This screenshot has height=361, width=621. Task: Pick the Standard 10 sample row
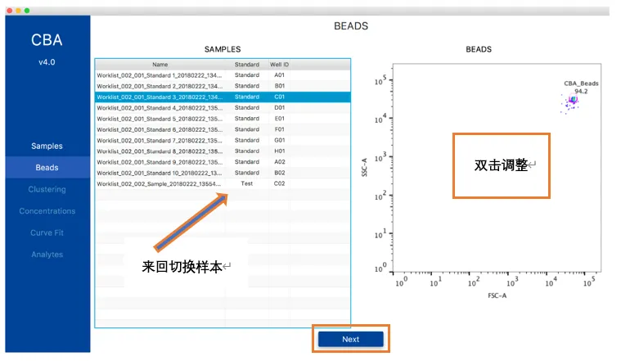click(x=160, y=173)
